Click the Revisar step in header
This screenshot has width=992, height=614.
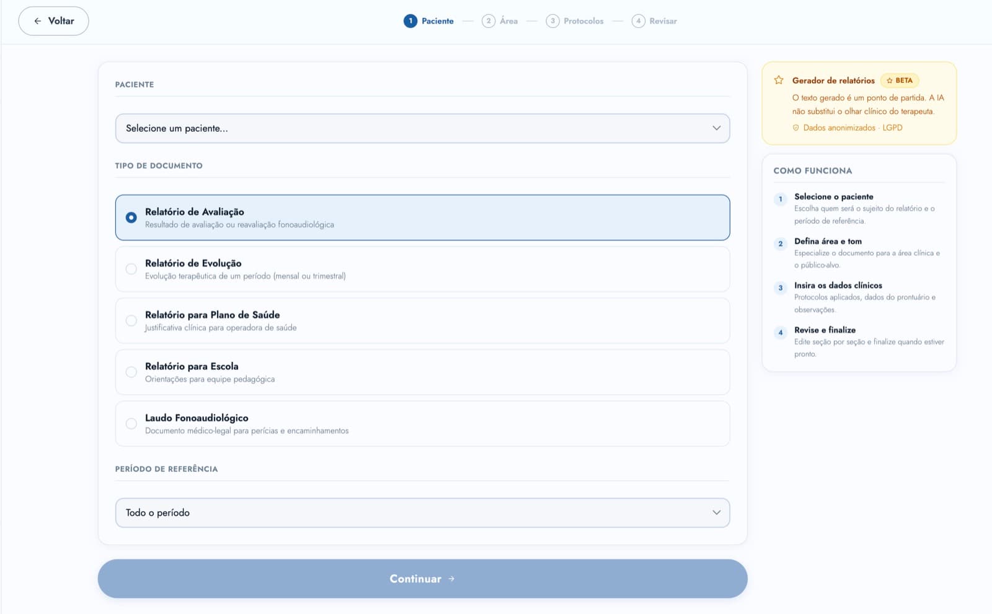point(654,21)
